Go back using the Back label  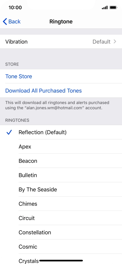[x=14, y=21]
